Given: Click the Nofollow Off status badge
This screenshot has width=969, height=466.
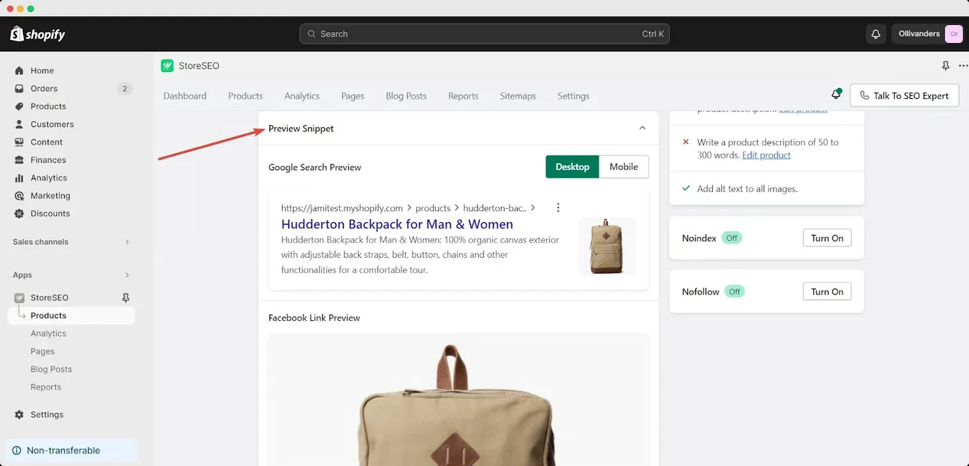Looking at the screenshot, I should [x=734, y=292].
